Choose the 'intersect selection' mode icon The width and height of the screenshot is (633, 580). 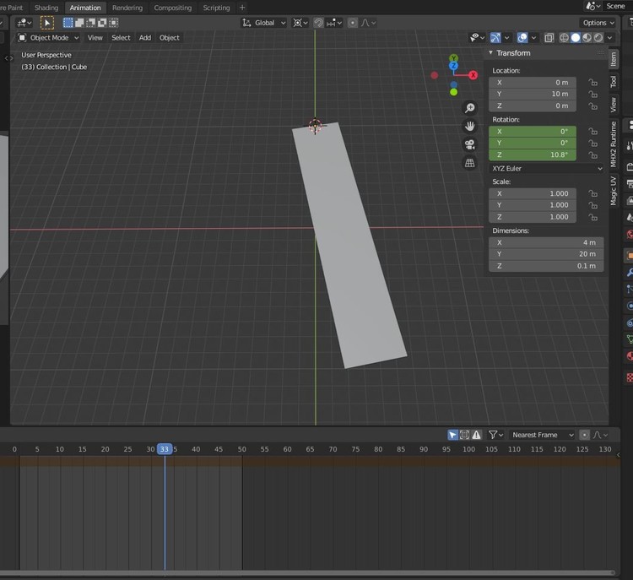[x=114, y=23]
